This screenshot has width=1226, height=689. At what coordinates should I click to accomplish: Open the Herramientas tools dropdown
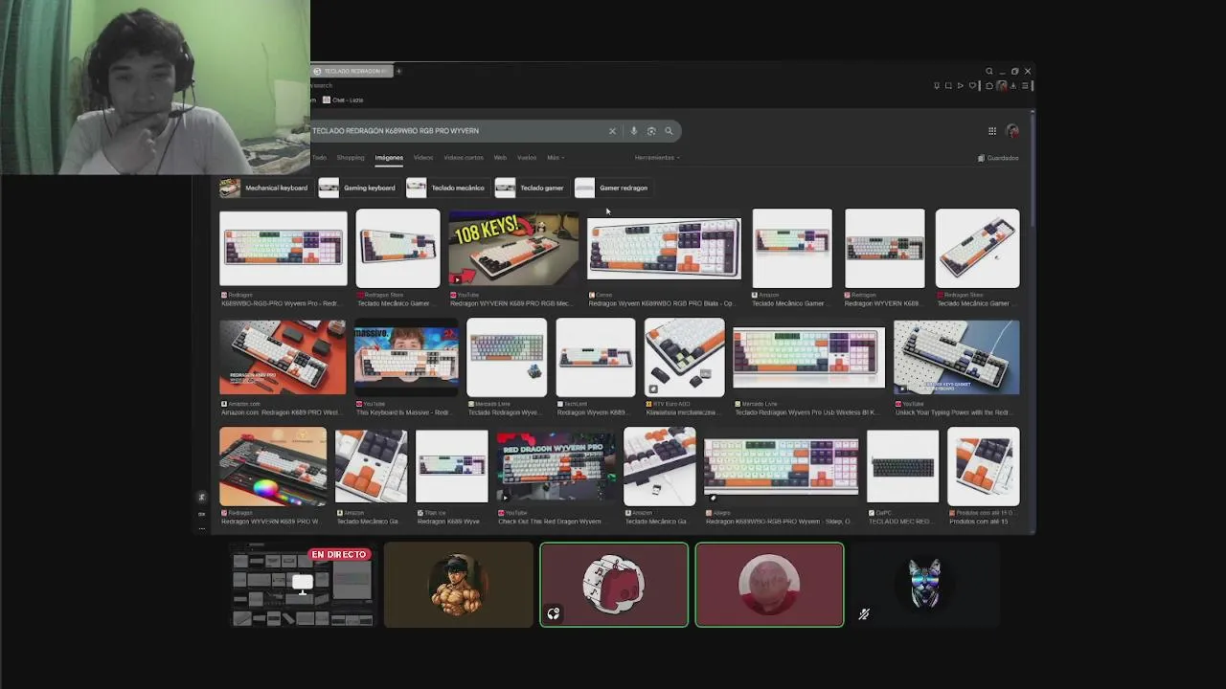click(657, 158)
